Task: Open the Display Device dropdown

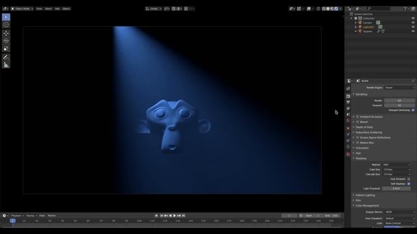Action: [399, 212]
